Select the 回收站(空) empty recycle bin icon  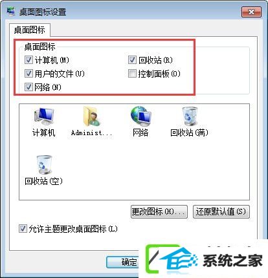tap(44, 165)
